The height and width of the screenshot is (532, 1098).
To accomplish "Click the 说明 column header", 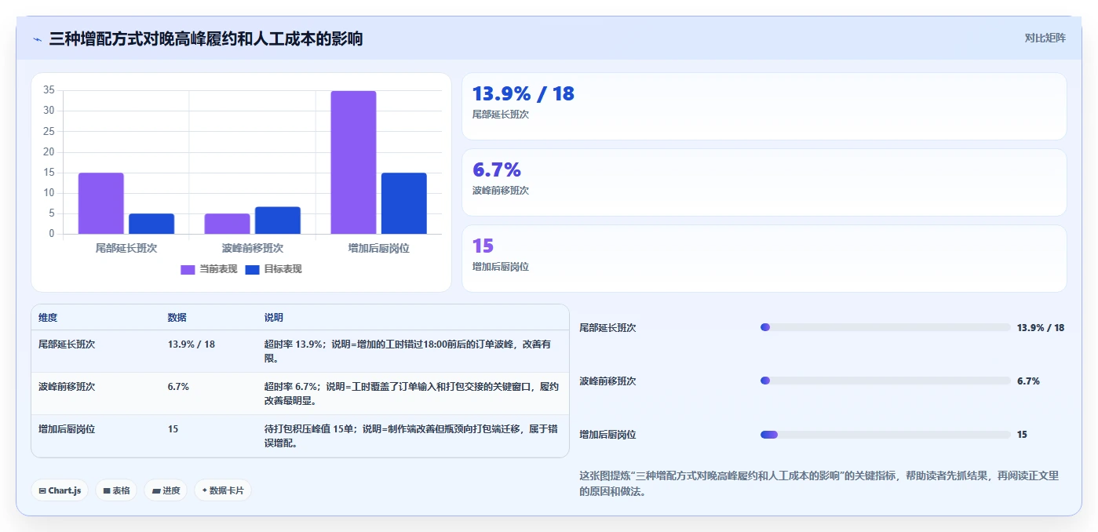I will point(274,318).
